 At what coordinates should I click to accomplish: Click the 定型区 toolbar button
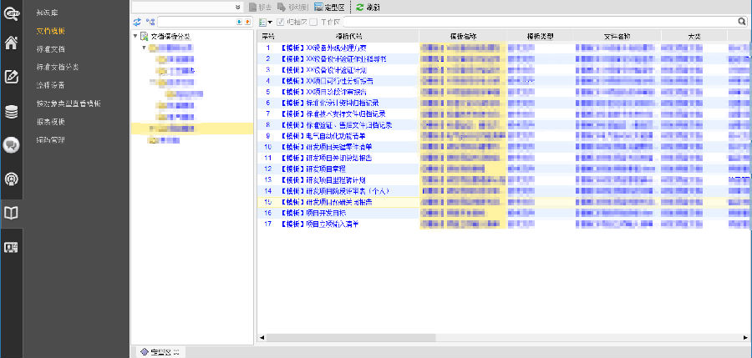(332, 7)
